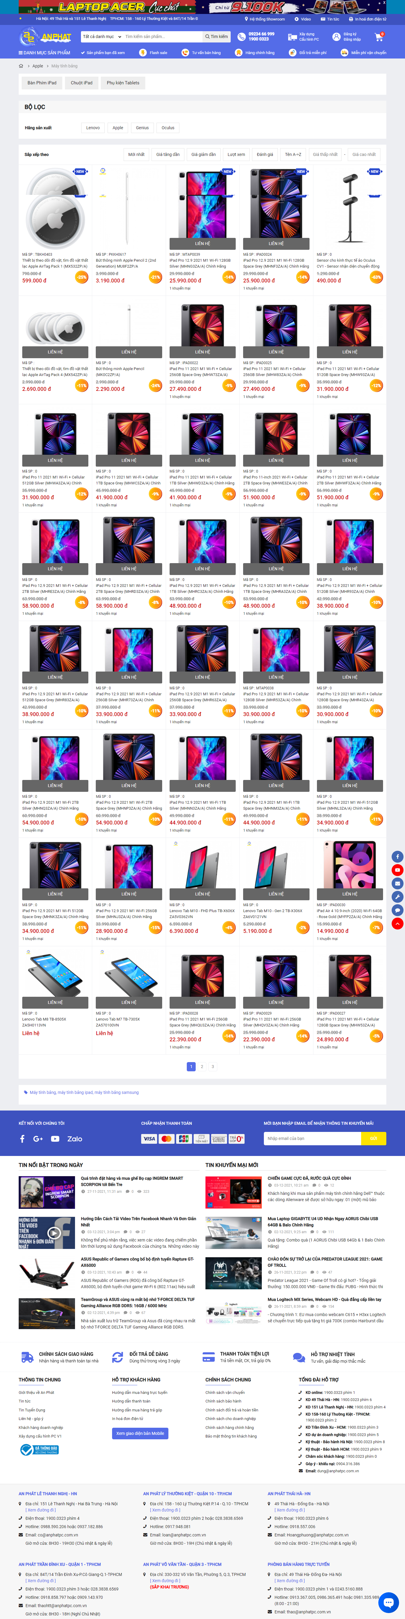Click 'Xem giao diện bản Mobile' button

click(x=141, y=1434)
